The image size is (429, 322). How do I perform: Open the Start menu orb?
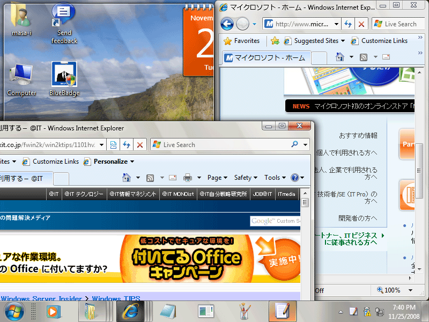15,312
